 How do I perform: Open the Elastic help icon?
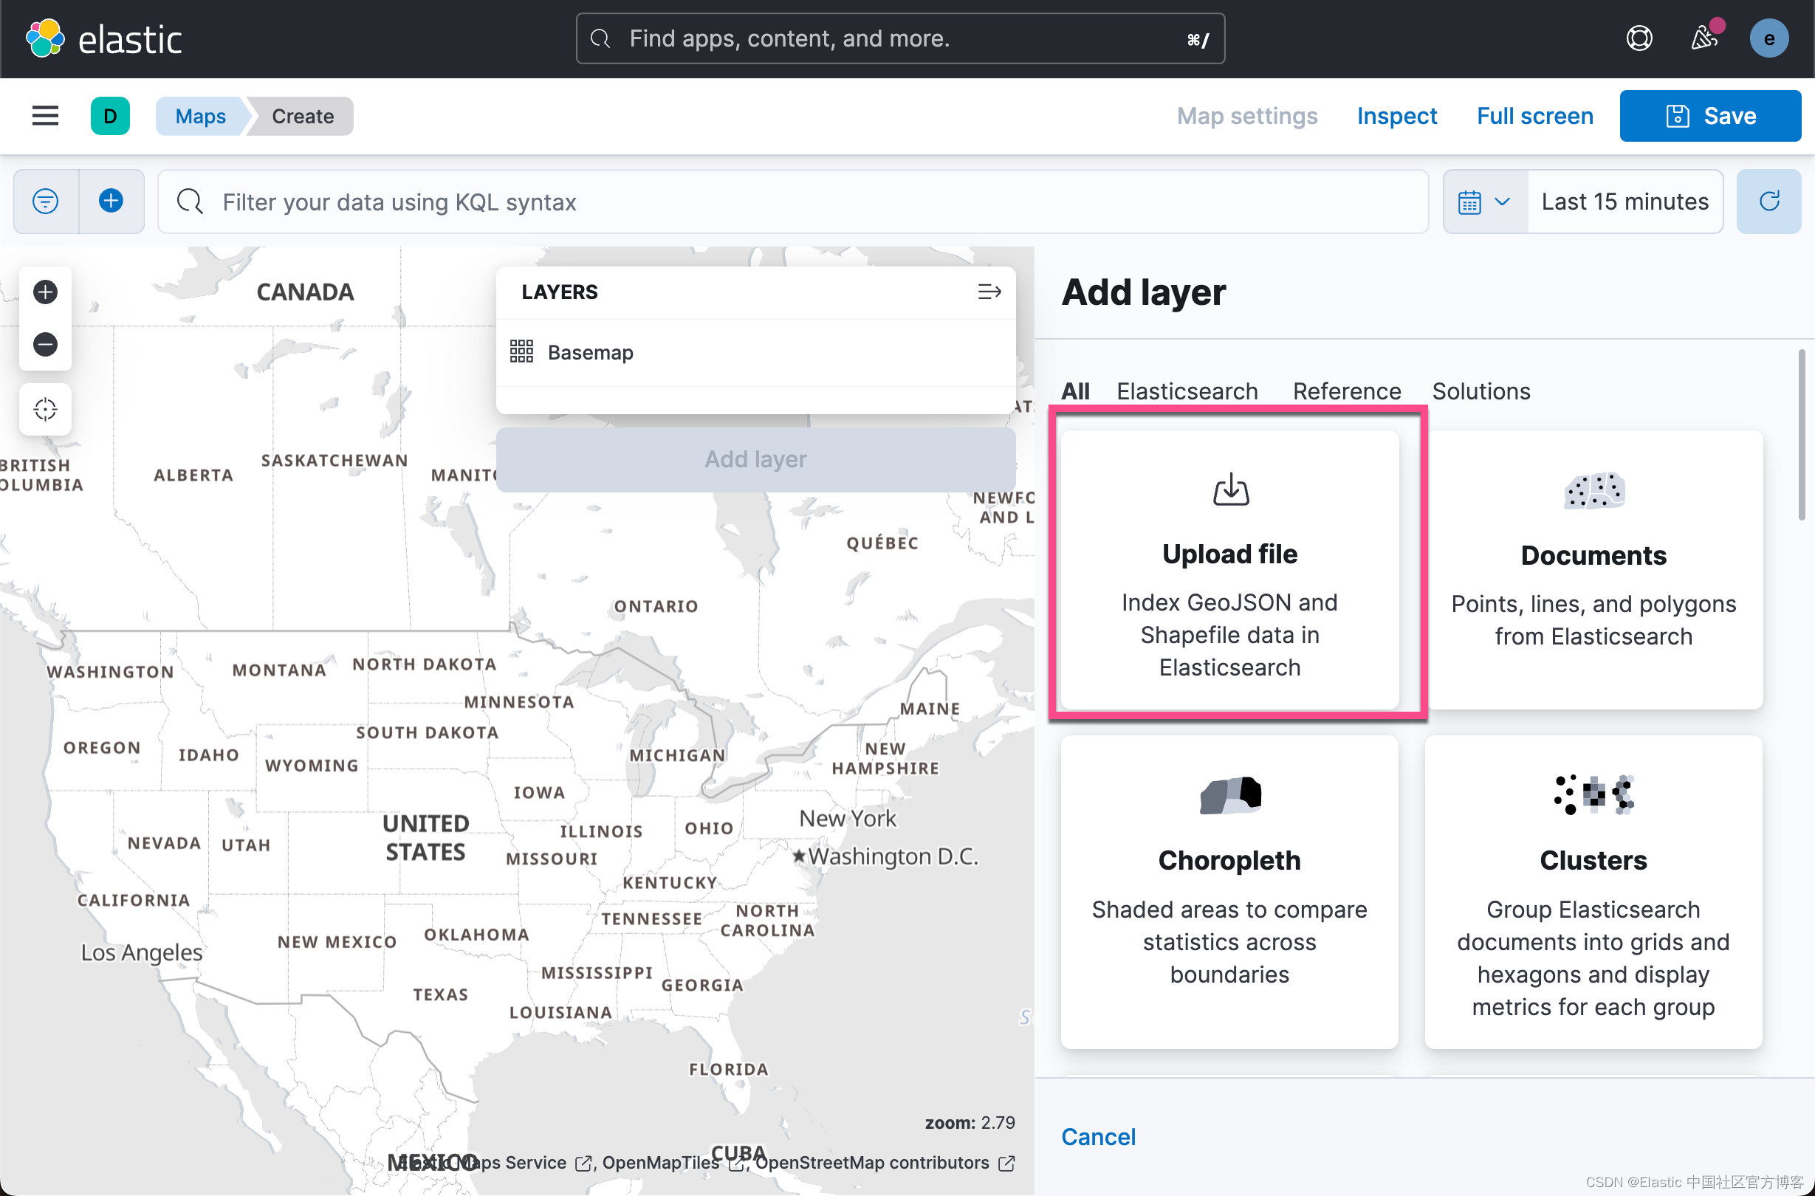click(x=1640, y=38)
